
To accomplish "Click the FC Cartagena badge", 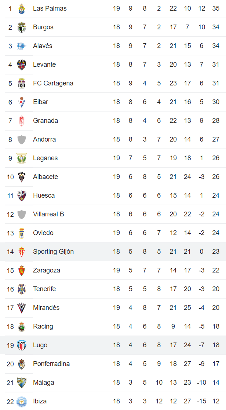I will click(22, 83).
